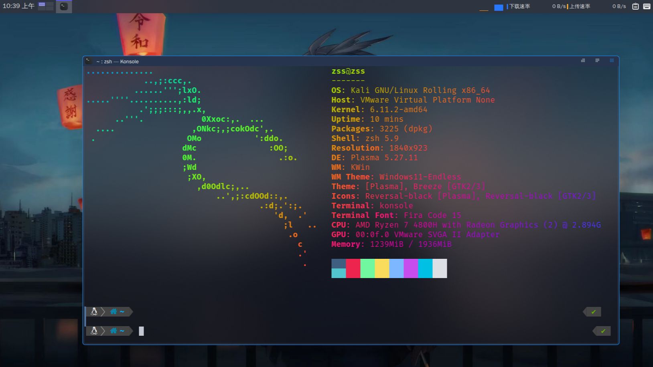The width and height of the screenshot is (653, 367).
Task: Click the "WM Theme: Windows11-Endless" line
Action: tap(396, 177)
